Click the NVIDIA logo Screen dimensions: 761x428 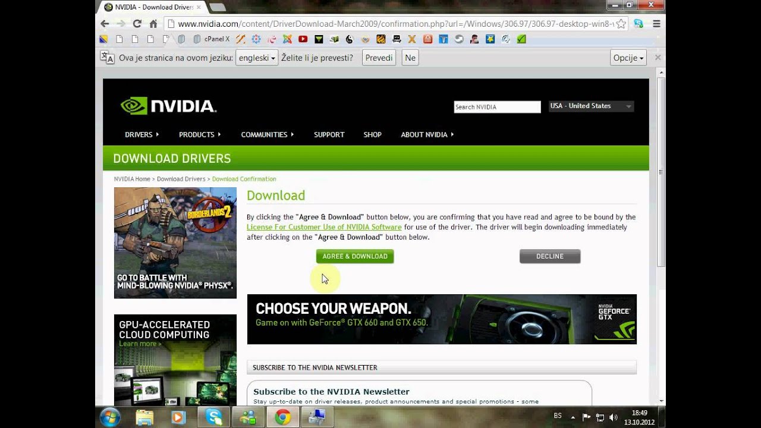(168, 106)
